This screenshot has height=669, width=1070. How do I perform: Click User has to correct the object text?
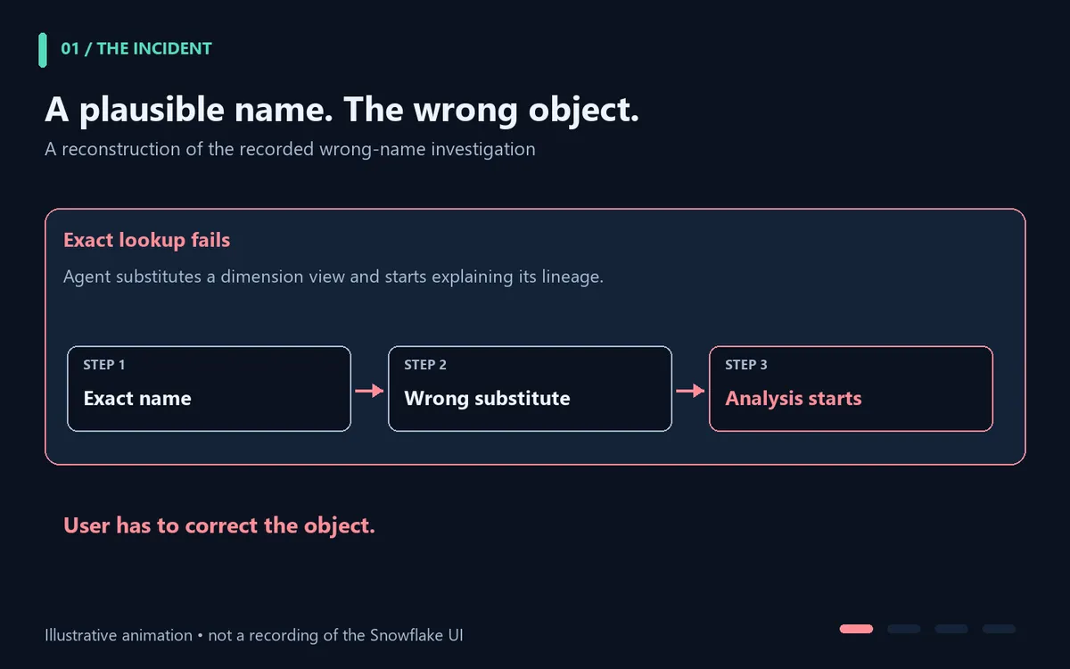pos(219,525)
